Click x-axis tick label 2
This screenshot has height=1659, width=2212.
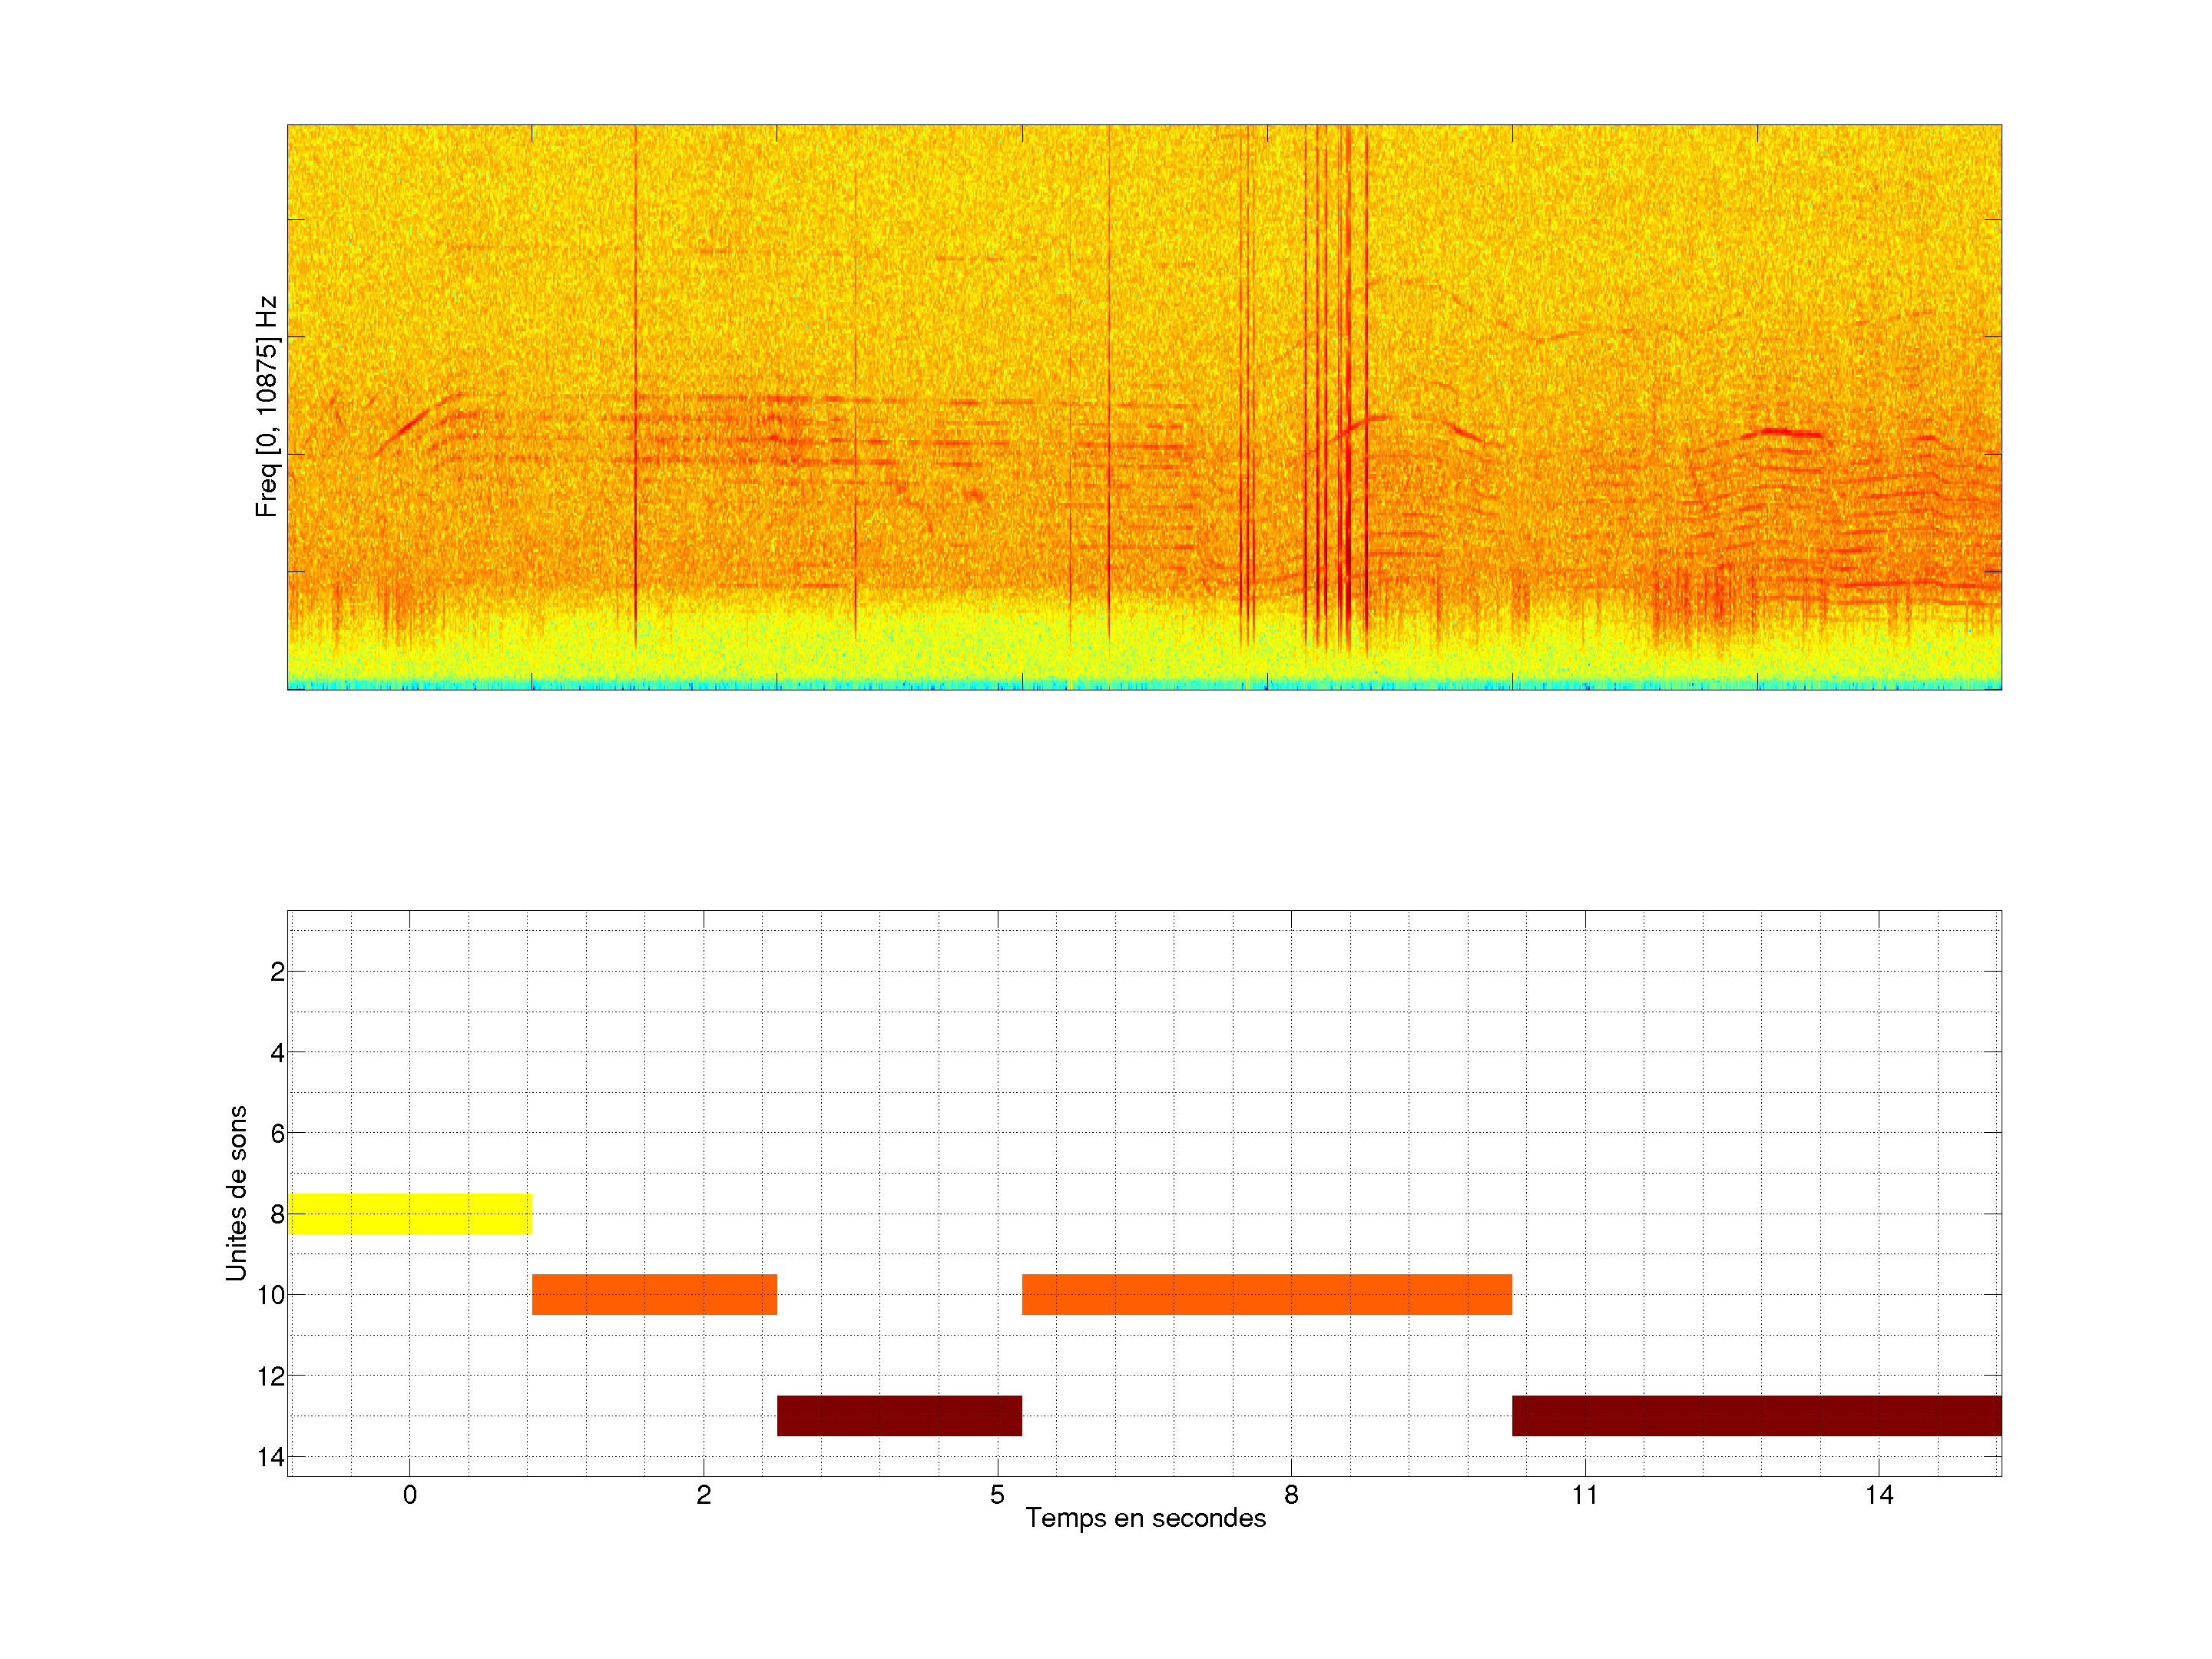[x=704, y=1495]
